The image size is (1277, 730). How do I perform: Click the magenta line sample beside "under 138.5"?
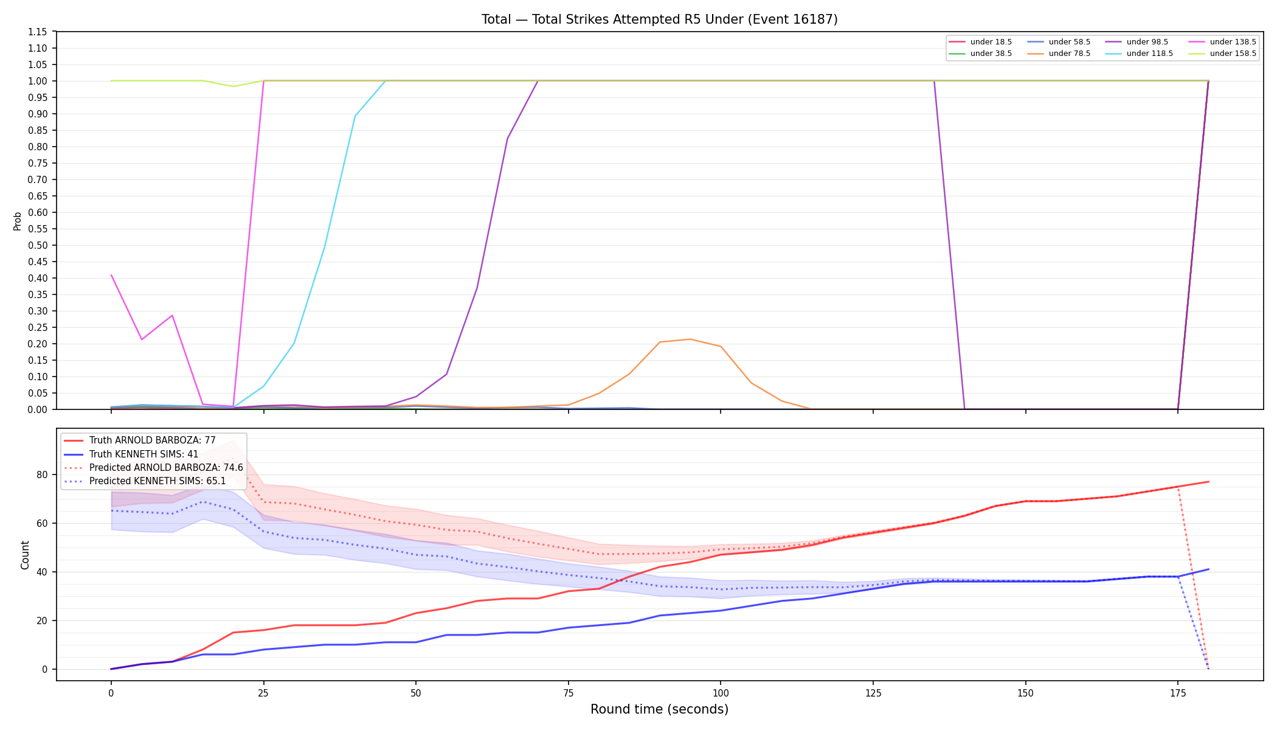point(1196,42)
